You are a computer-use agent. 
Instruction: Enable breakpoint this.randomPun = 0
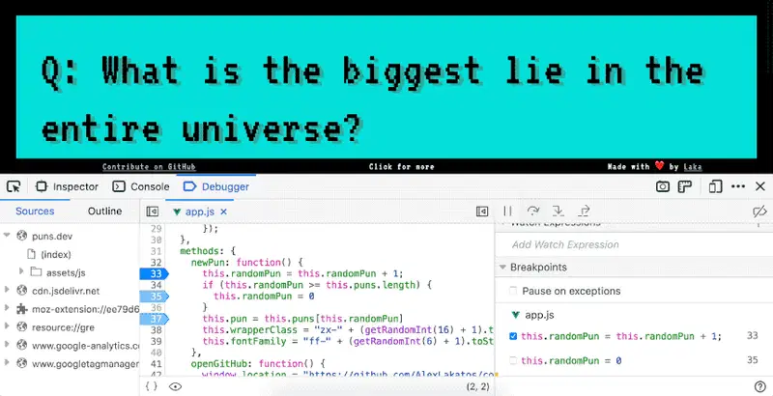tap(513, 360)
